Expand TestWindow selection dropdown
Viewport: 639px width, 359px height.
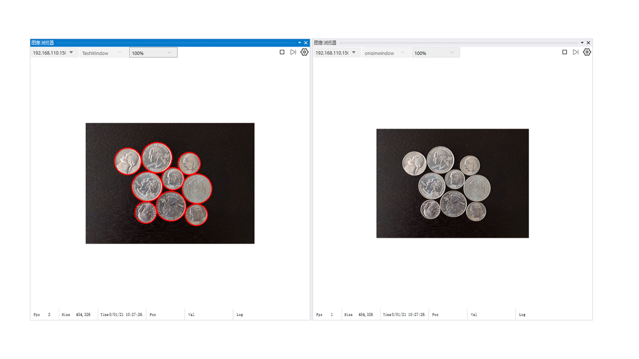pos(120,53)
